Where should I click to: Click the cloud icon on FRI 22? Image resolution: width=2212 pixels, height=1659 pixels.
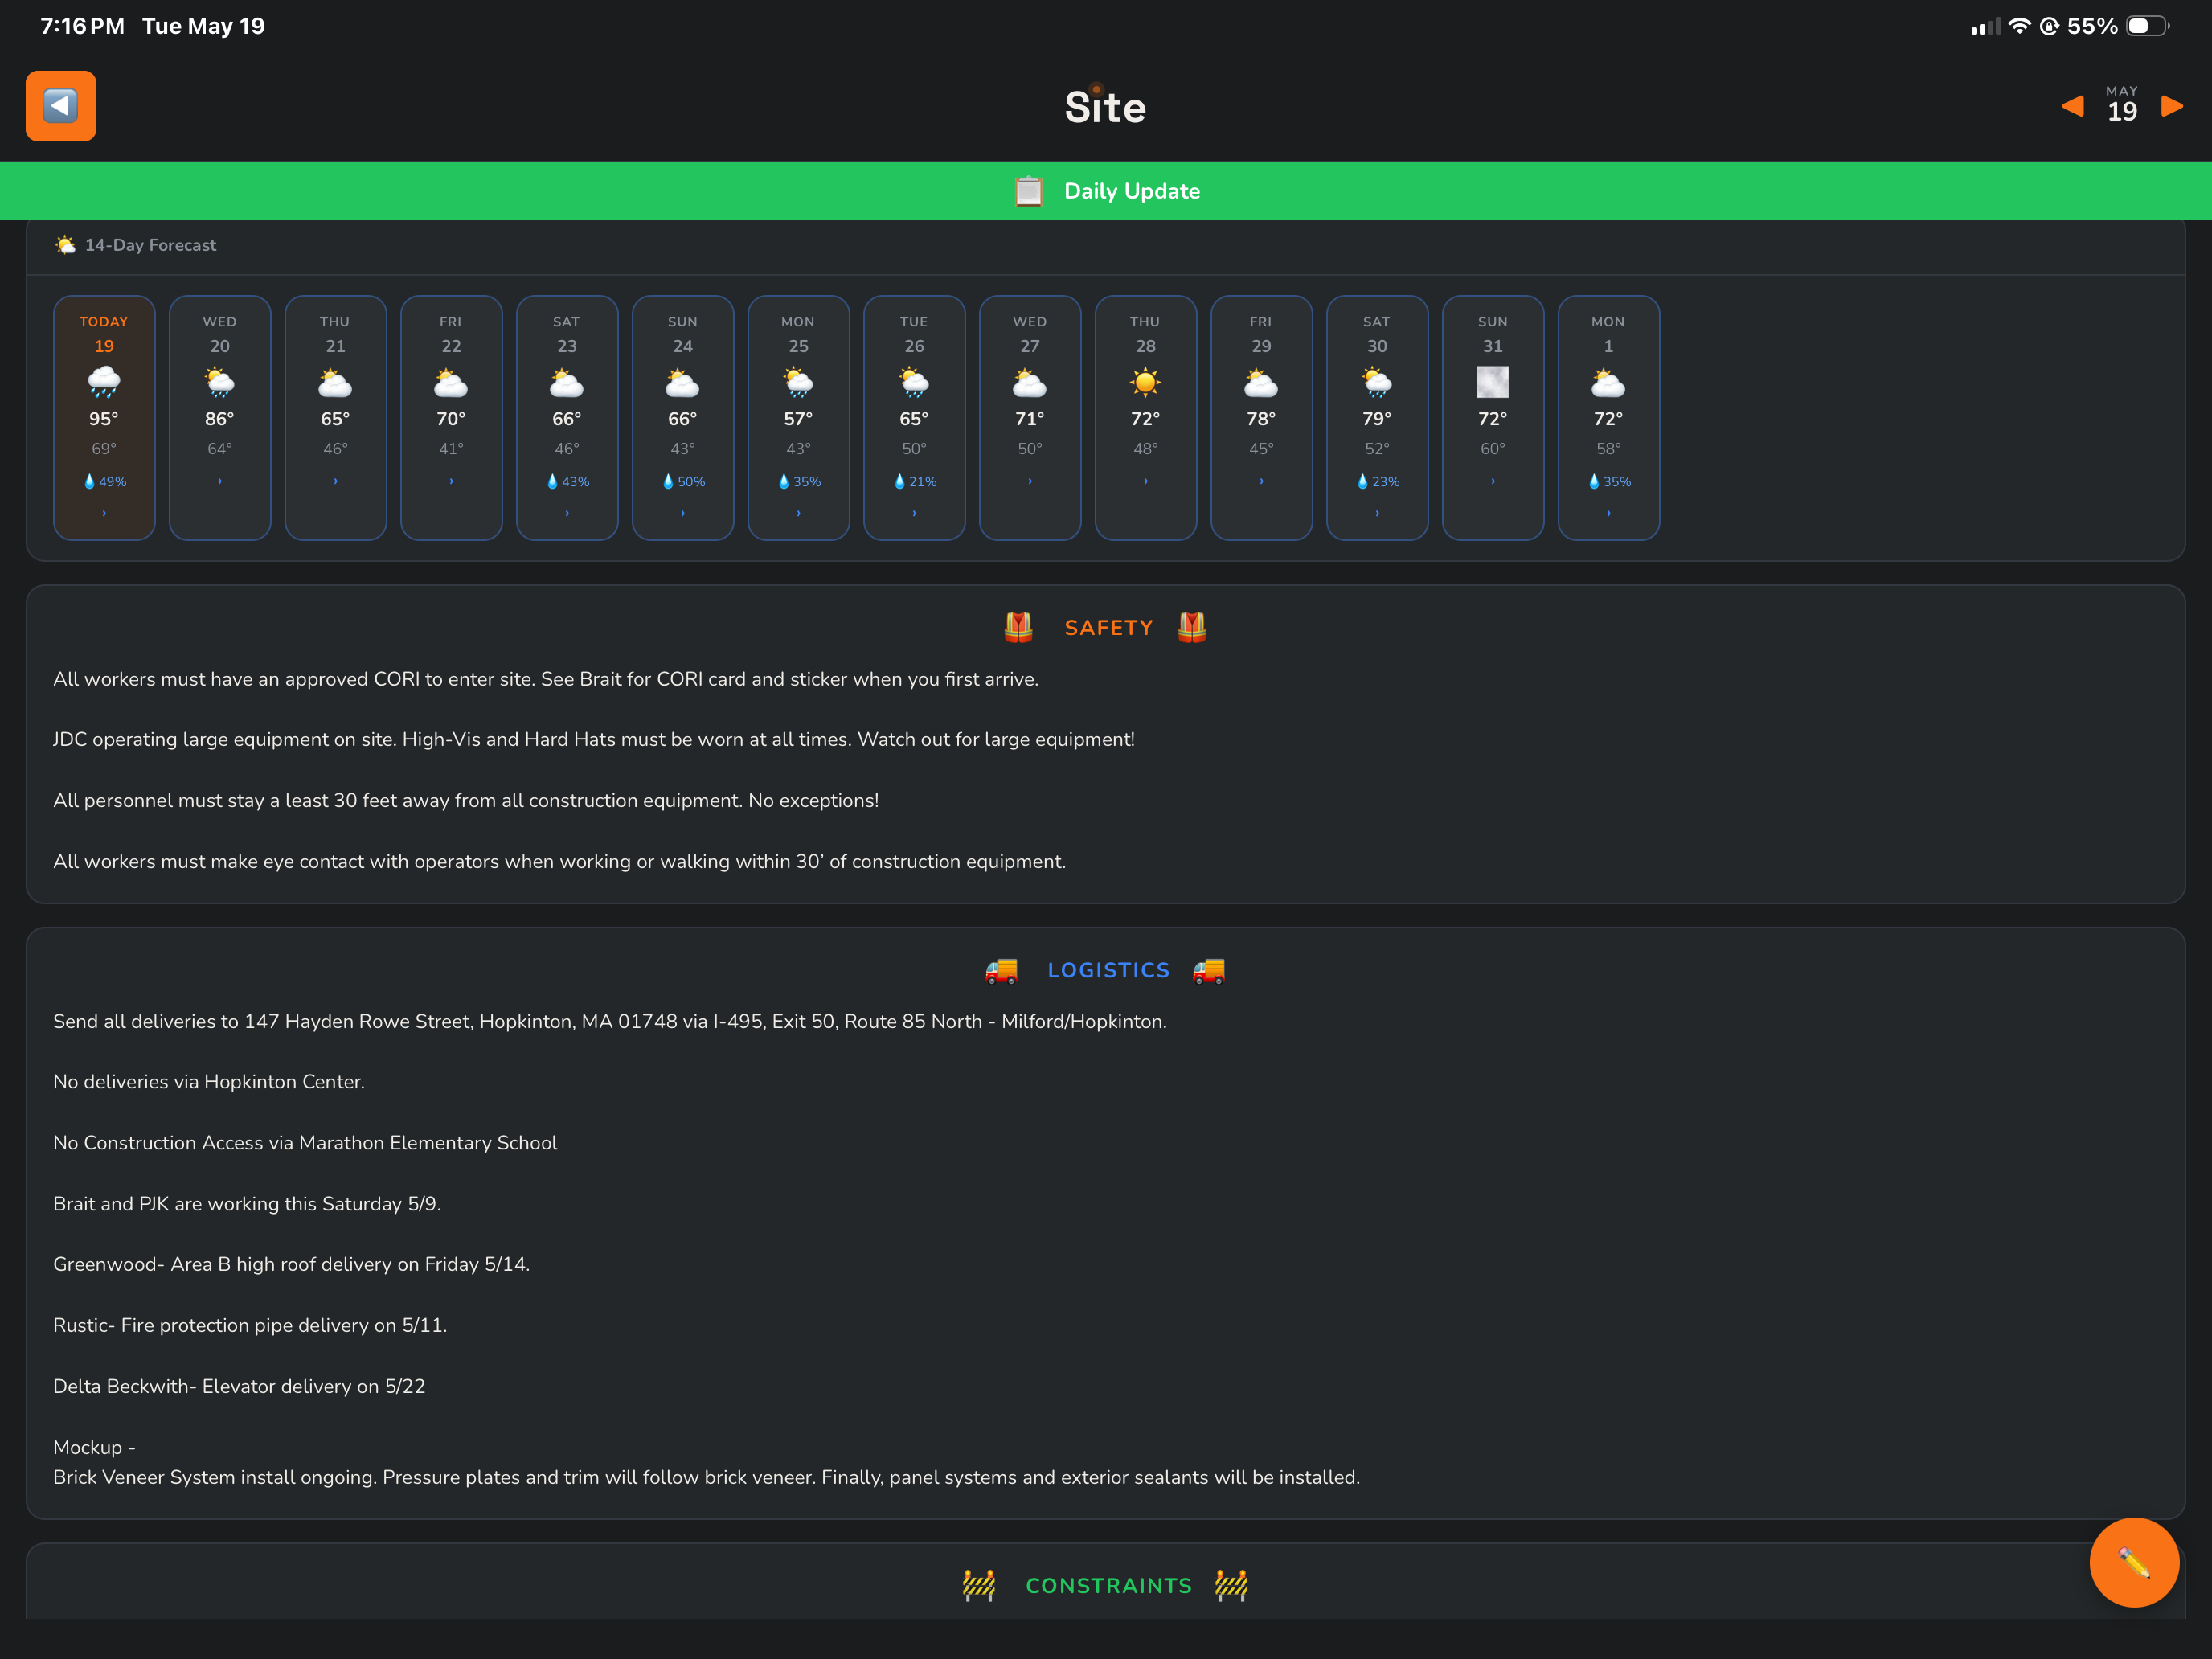(x=451, y=382)
